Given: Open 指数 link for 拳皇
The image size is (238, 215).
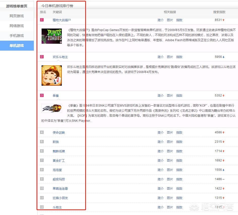Looking at the screenshot, I should click(179, 96).
